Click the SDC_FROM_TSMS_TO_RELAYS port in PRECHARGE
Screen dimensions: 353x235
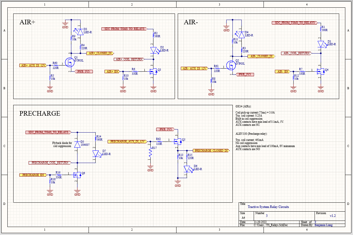coord(48,132)
